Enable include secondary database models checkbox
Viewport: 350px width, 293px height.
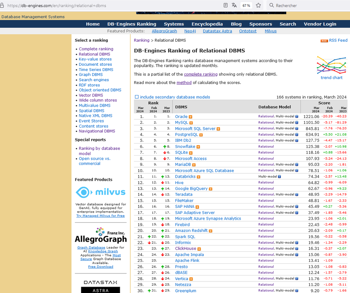point(137,97)
